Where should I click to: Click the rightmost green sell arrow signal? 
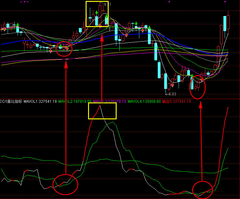pyautogui.click(x=192, y=76)
